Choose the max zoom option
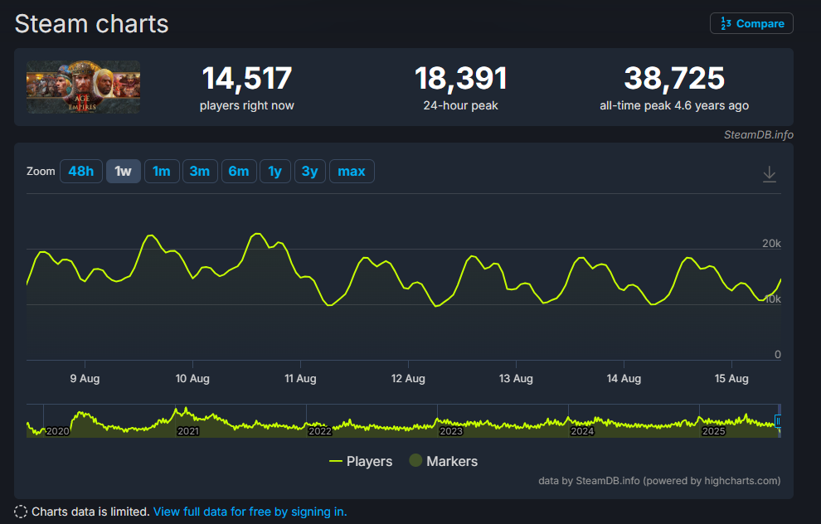This screenshot has height=524, width=821. point(352,171)
